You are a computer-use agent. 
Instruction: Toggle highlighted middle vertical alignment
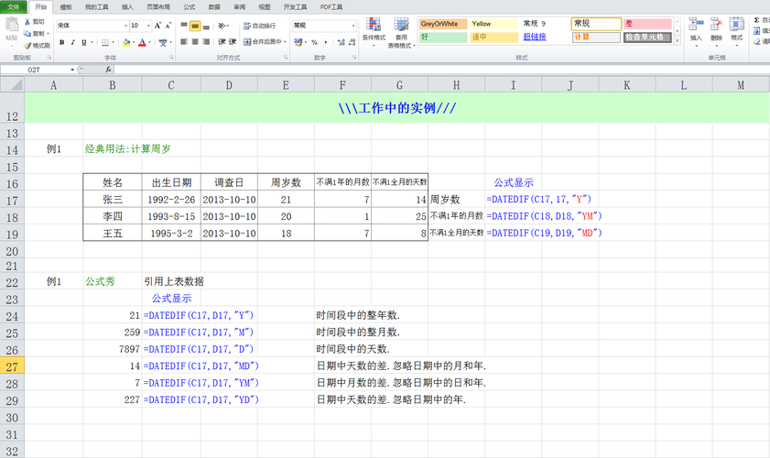tap(195, 26)
